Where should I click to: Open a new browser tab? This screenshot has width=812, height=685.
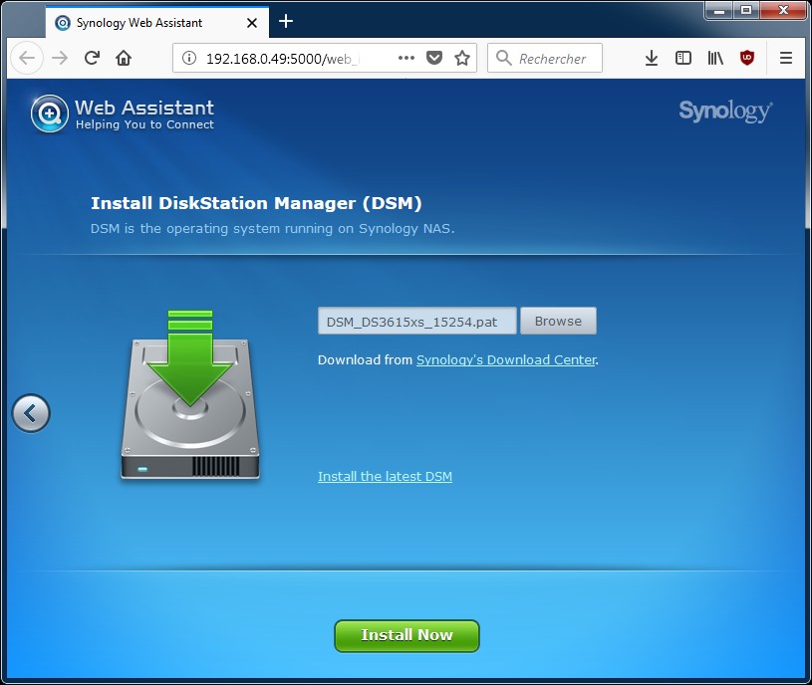(286, 22)
